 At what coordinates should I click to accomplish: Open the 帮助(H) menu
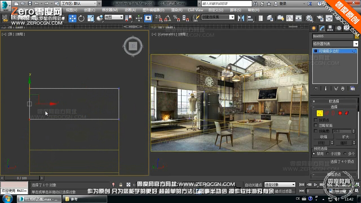253,10
